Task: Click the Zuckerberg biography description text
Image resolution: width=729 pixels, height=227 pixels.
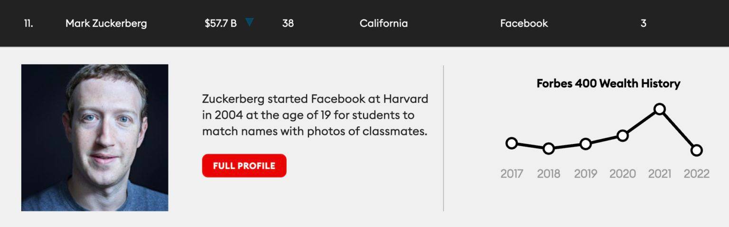Action: point(315,115)
